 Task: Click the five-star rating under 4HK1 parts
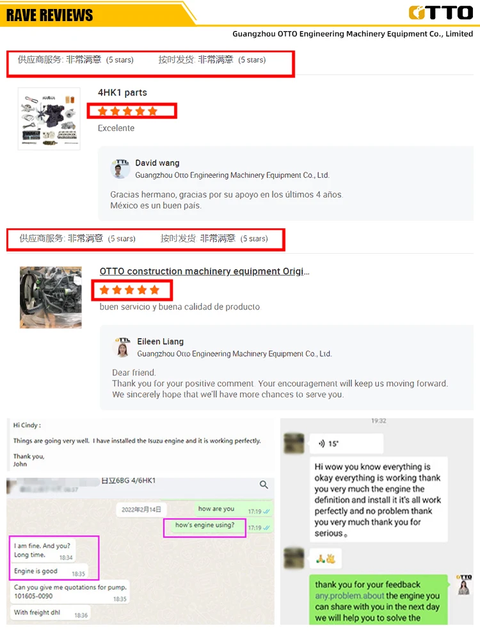click(x=127, y=111)
